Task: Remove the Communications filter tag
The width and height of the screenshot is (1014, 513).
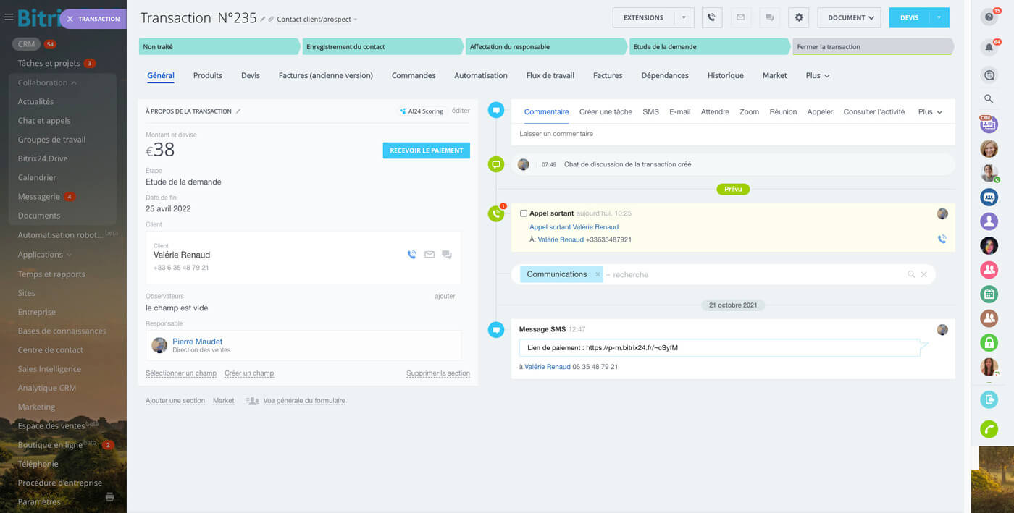Action: tap(597, 274)
